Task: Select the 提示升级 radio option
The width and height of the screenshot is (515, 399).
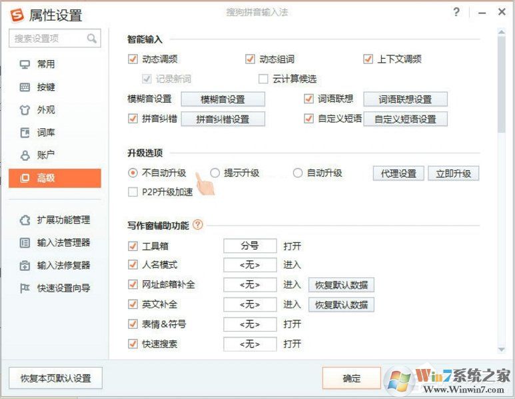Action: pyautogui.click(x=215, y=173)
